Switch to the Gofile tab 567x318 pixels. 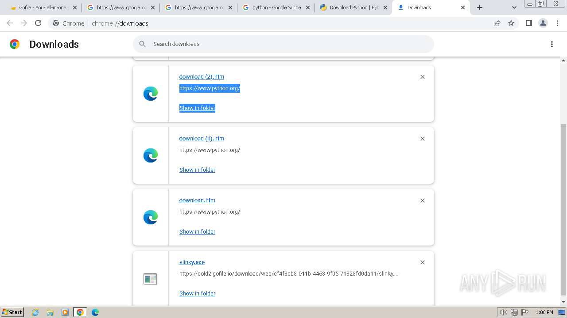43,8
